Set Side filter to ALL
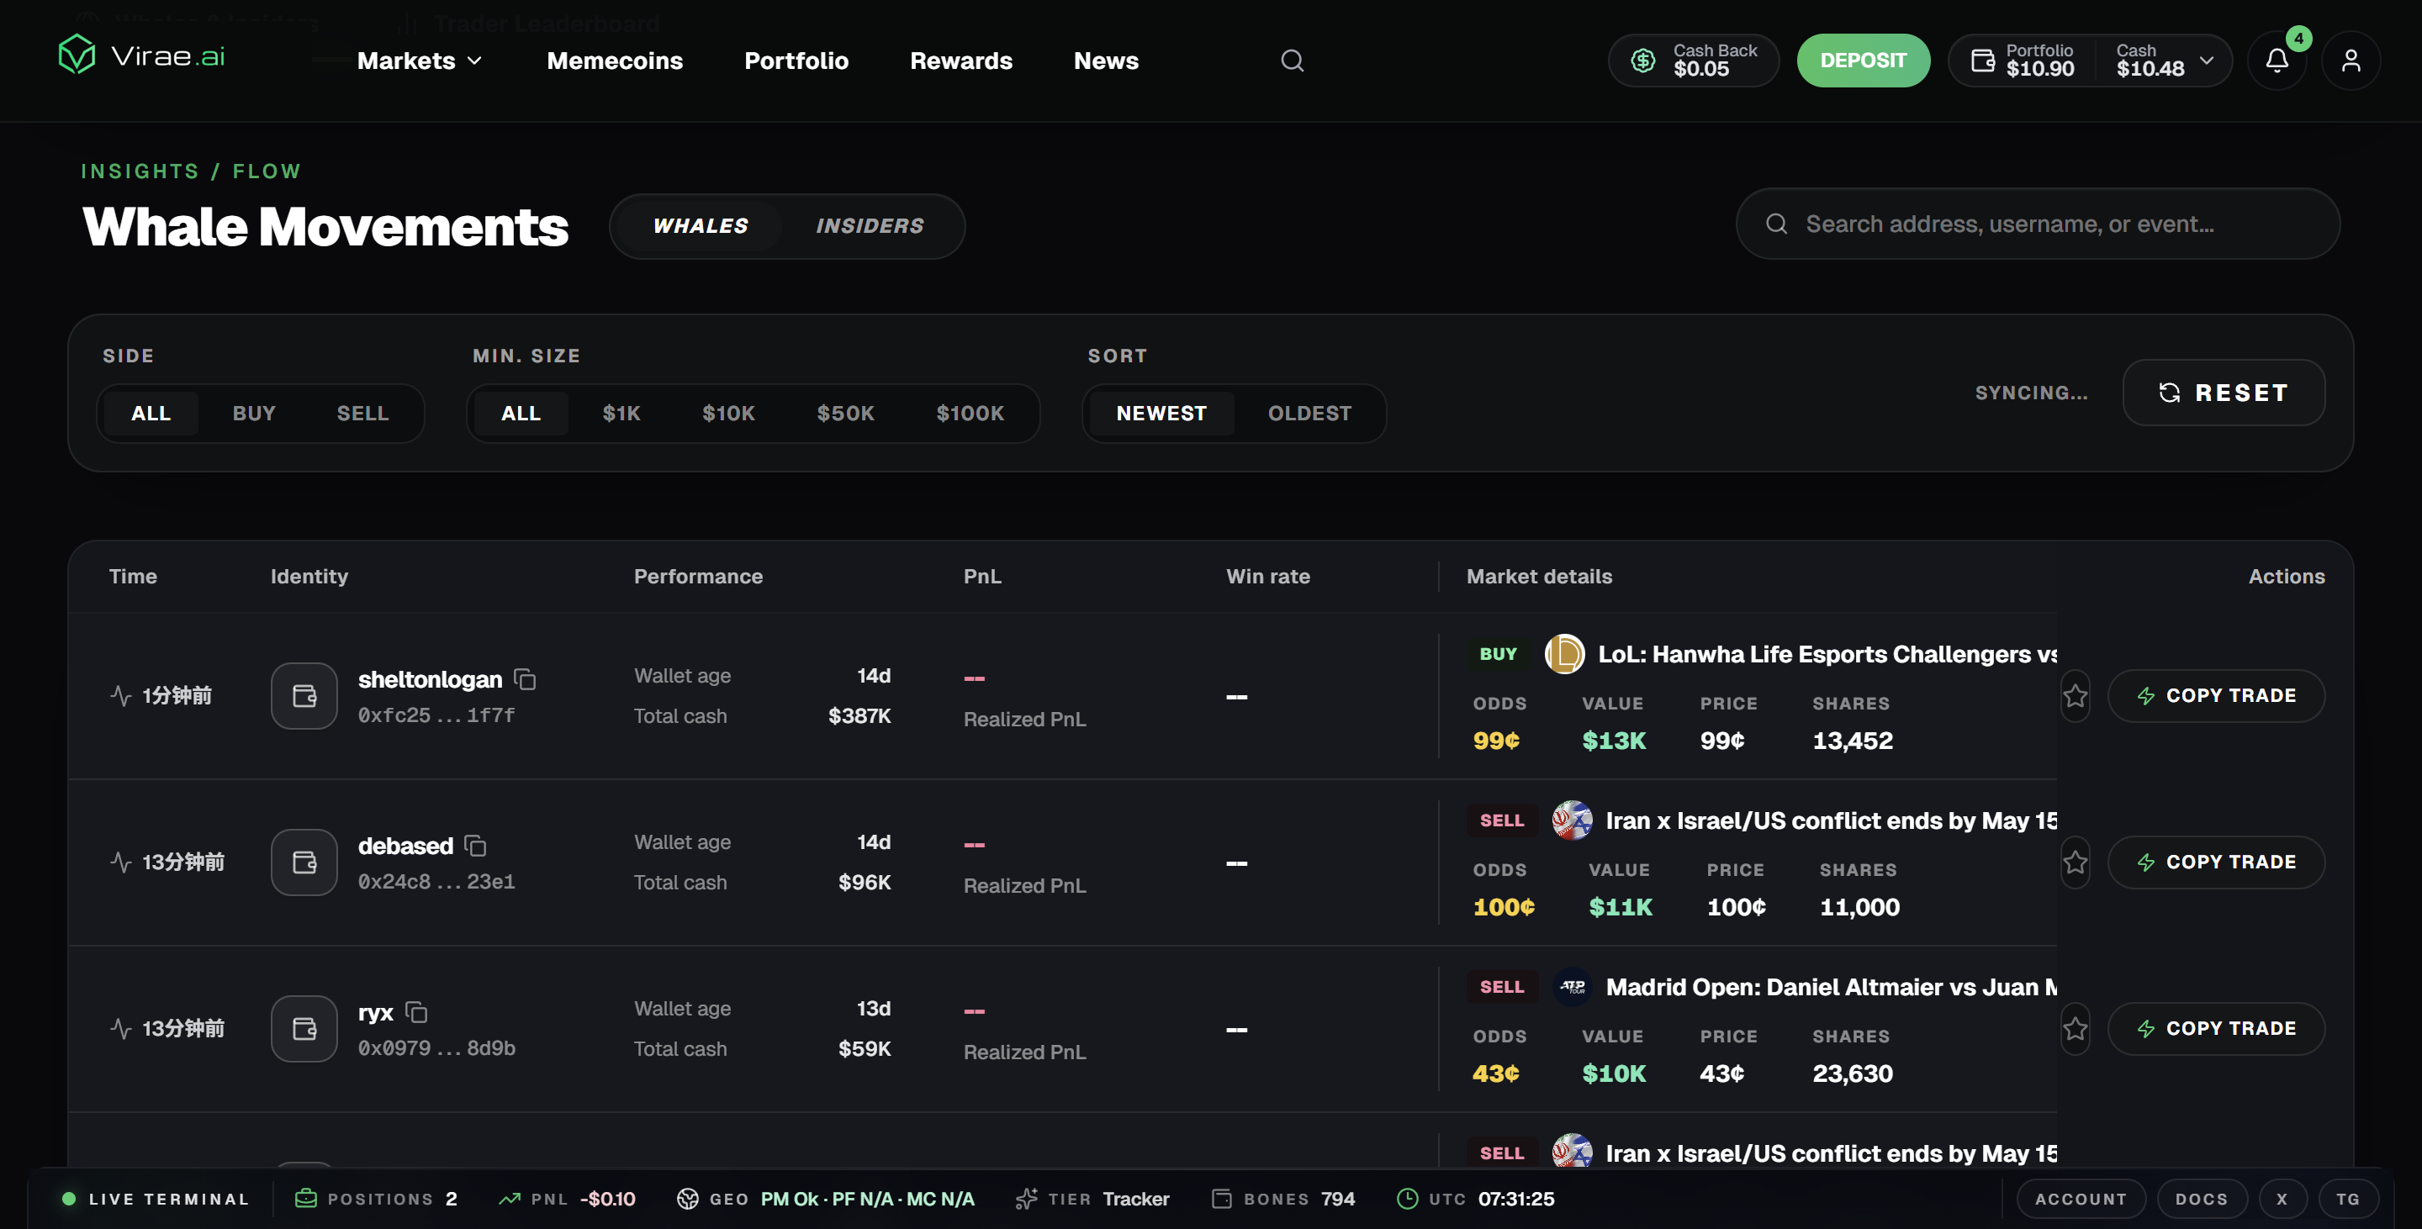The image size is (2422, 1229). pyautogui.click(x=151, y=414)
